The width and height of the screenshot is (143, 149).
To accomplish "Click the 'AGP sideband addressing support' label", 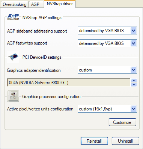I will [37, 31].
